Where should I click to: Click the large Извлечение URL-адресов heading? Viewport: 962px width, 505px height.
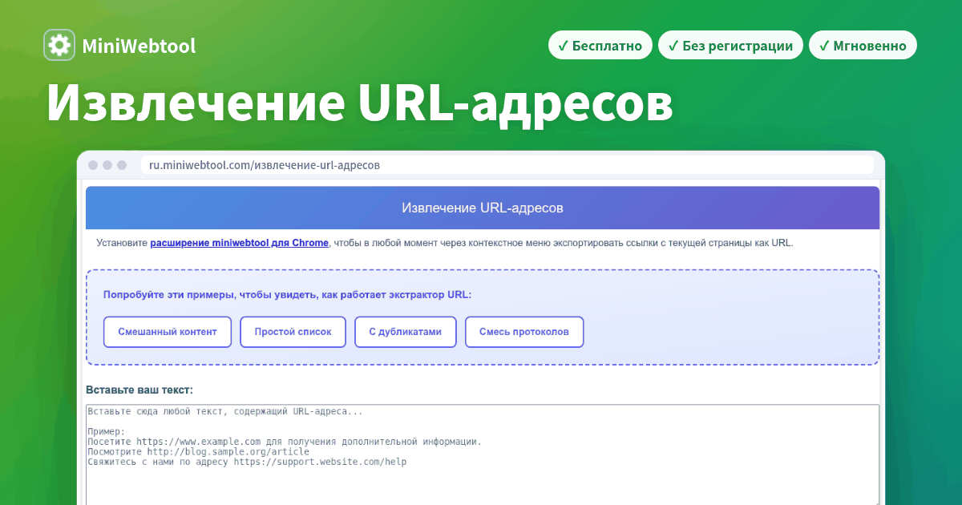(359, 103)
